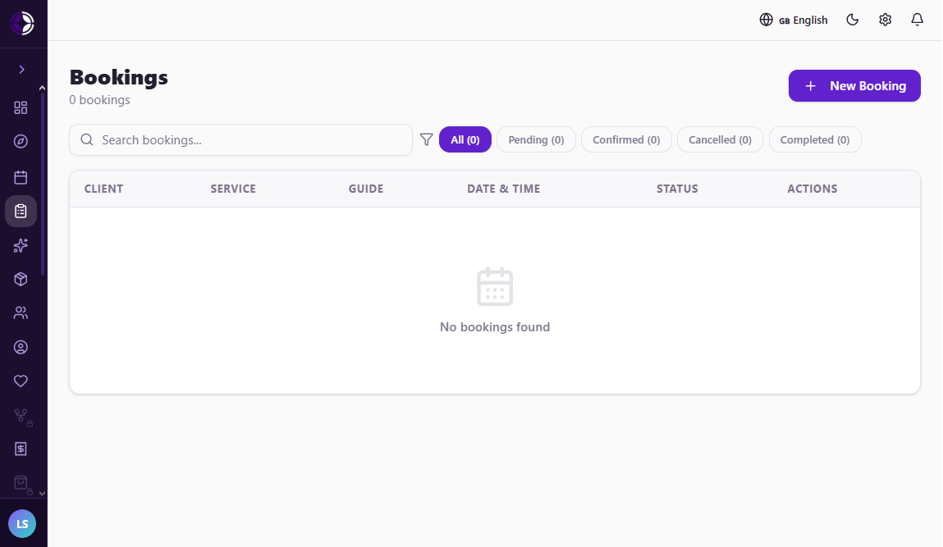Image resolution: width=943 pixels, height=547 pixels.
Task: Select the All (0) filter tab
Action: 465,139
